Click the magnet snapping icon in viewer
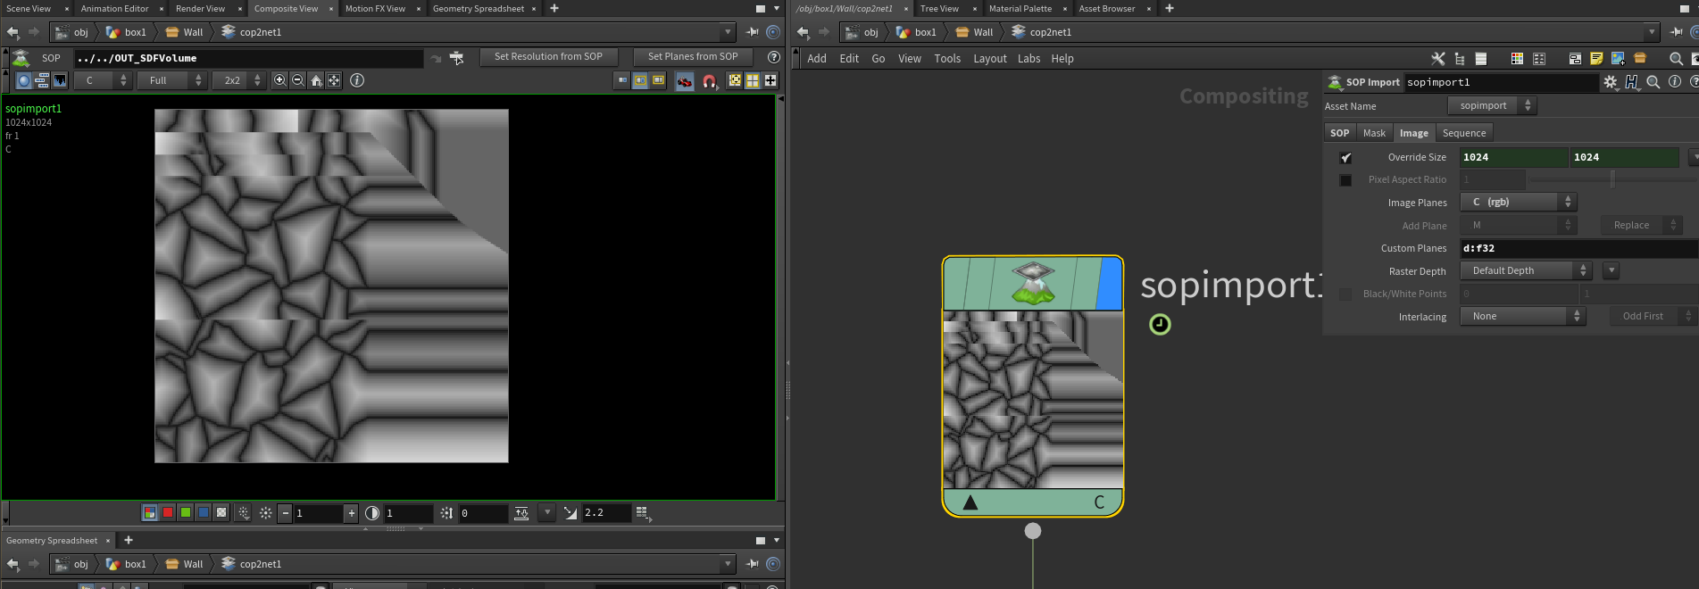 point(709,81)
